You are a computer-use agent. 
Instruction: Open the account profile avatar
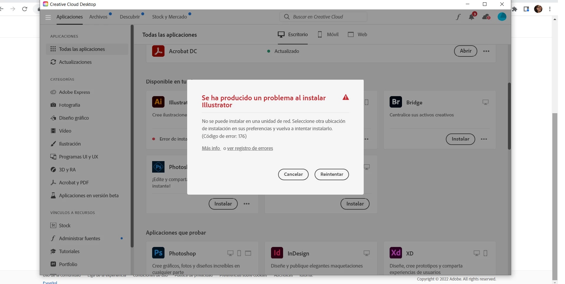point(502,17)
